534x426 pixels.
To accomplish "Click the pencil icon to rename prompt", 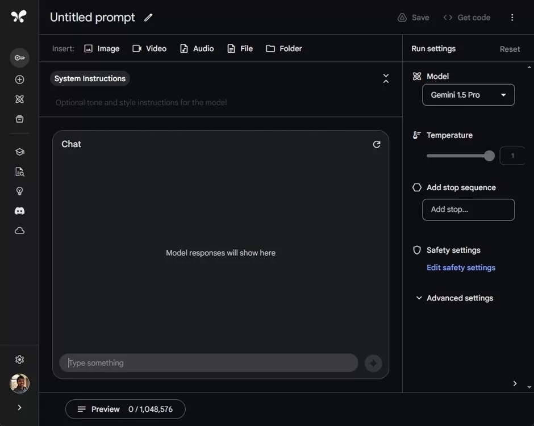I will point(148,18).
